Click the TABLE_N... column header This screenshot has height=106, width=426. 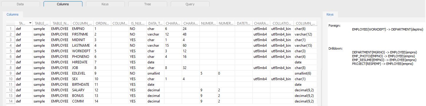pos(61,23)
